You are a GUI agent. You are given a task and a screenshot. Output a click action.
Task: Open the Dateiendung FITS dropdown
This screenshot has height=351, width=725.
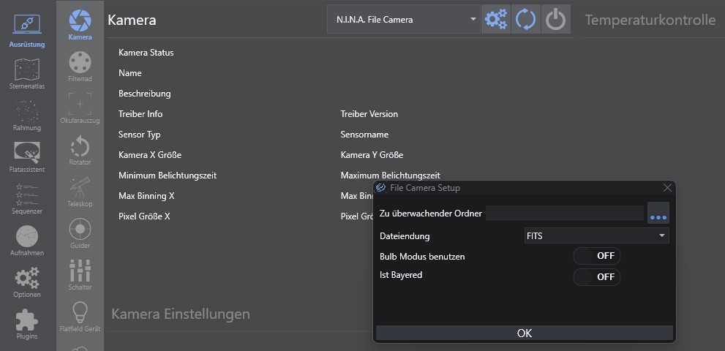pyautogui.click(x=596, y=236)
